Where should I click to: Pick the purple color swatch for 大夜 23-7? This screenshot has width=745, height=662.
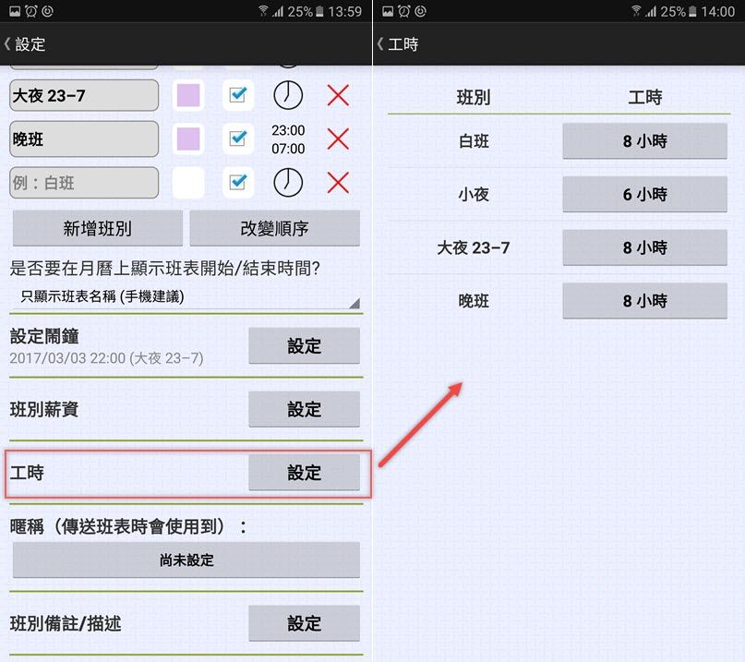click(188, 95)
